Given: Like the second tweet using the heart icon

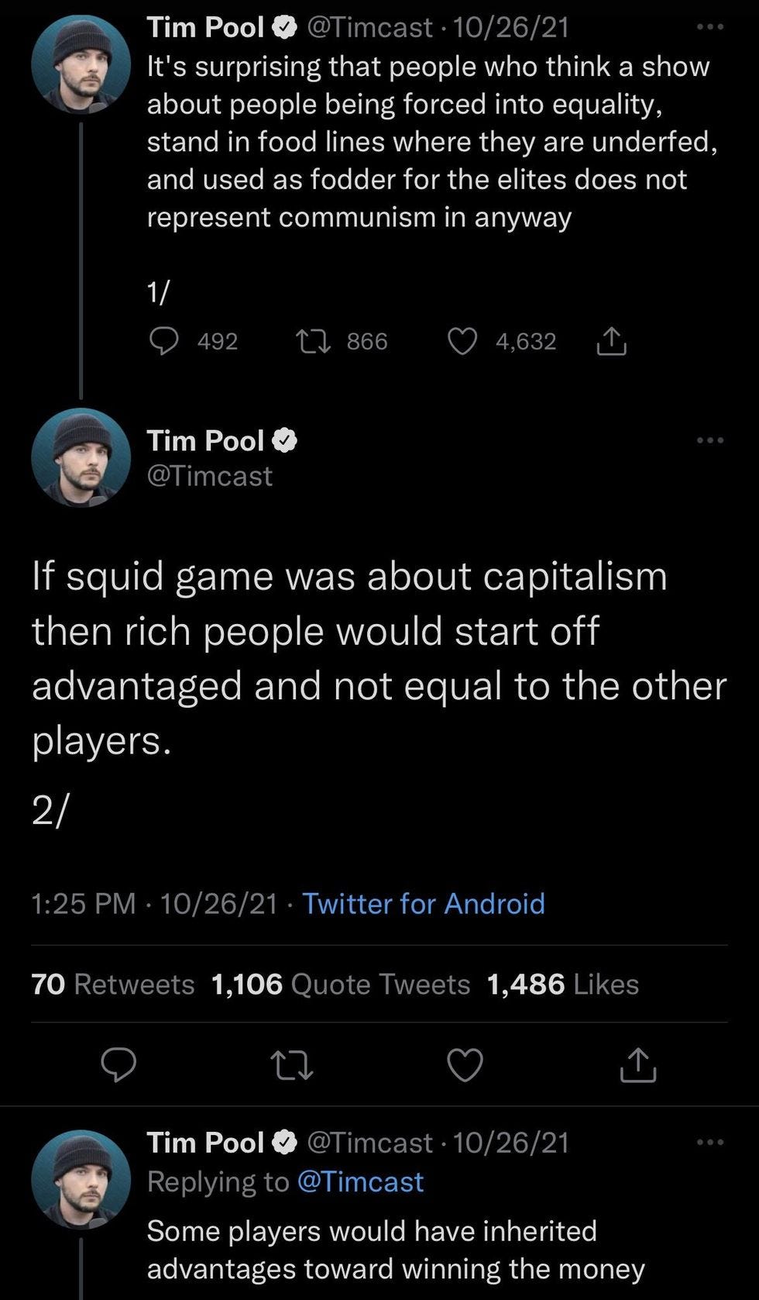Looking at the screenshot, I should [465, 1065].
